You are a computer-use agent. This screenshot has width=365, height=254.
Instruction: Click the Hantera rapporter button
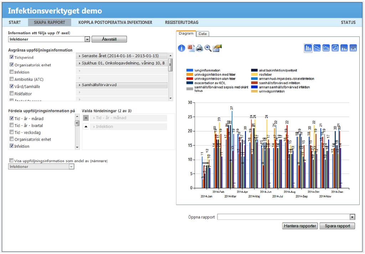tap(300, 226)
